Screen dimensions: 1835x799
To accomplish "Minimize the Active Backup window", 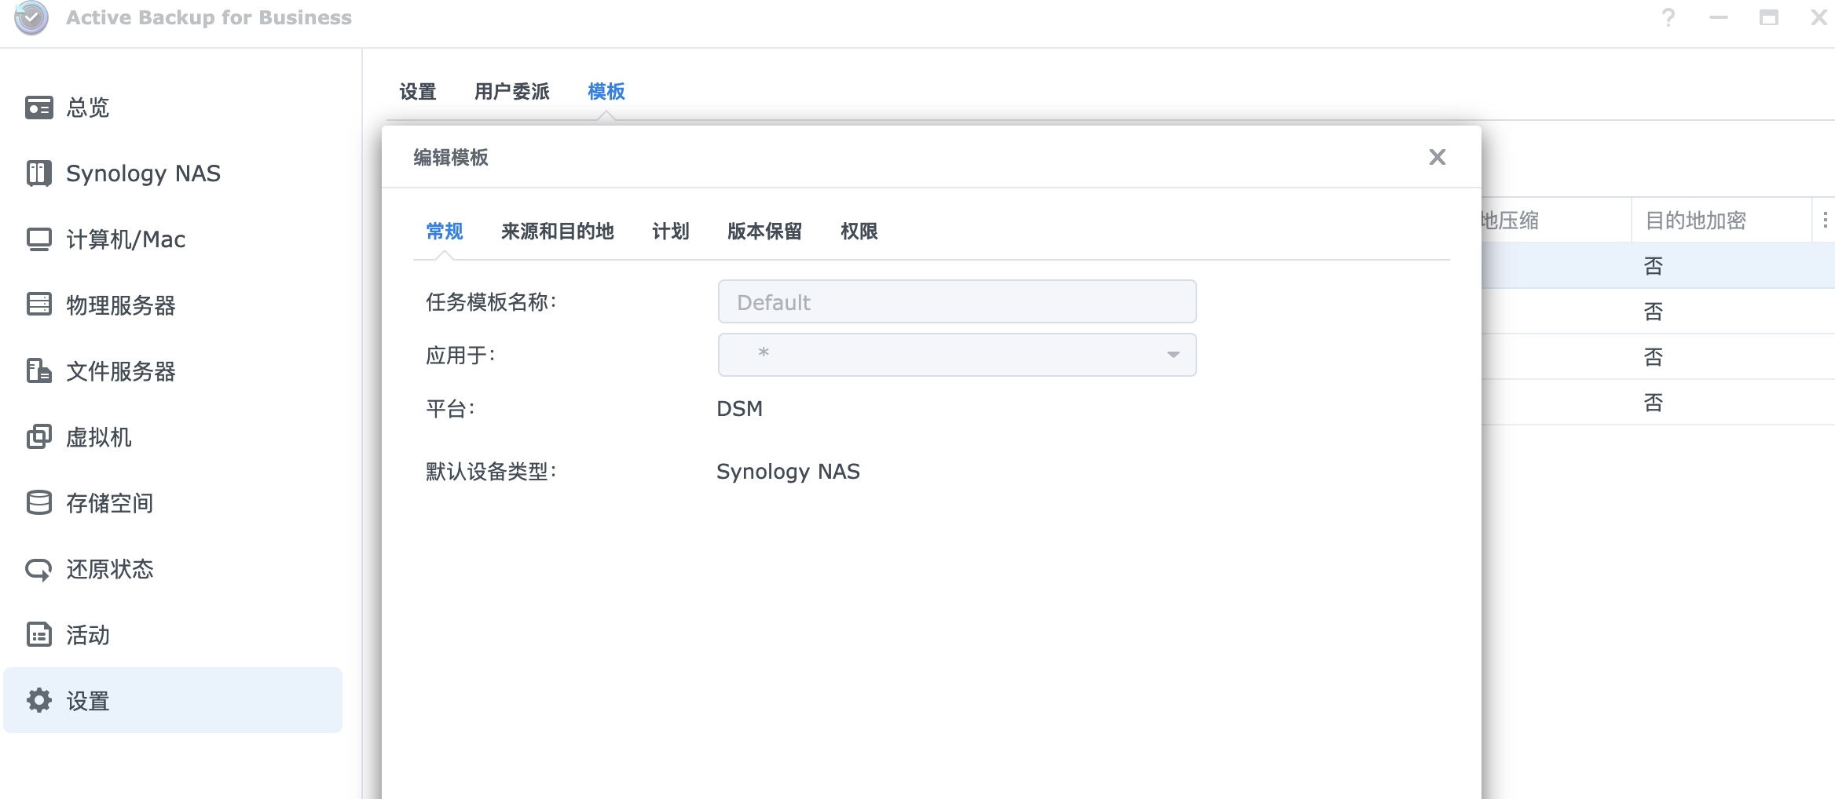I will pyautogui.click(x=1719, y=17).
